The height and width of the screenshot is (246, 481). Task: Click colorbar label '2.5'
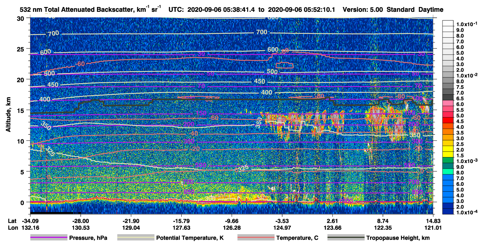click(460, 144)
